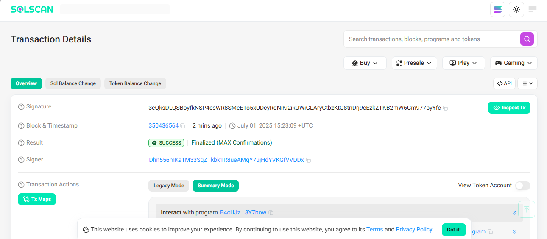Open the Buy dropdown

coord(365,63)
